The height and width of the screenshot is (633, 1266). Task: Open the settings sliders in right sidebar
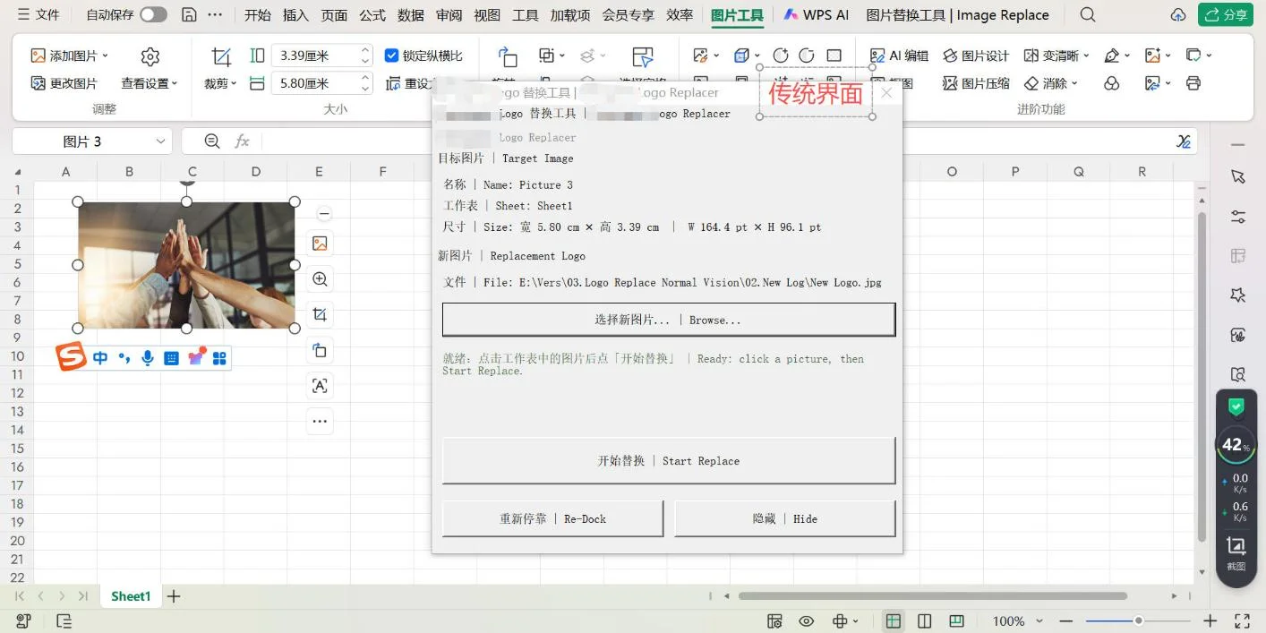1238,217
